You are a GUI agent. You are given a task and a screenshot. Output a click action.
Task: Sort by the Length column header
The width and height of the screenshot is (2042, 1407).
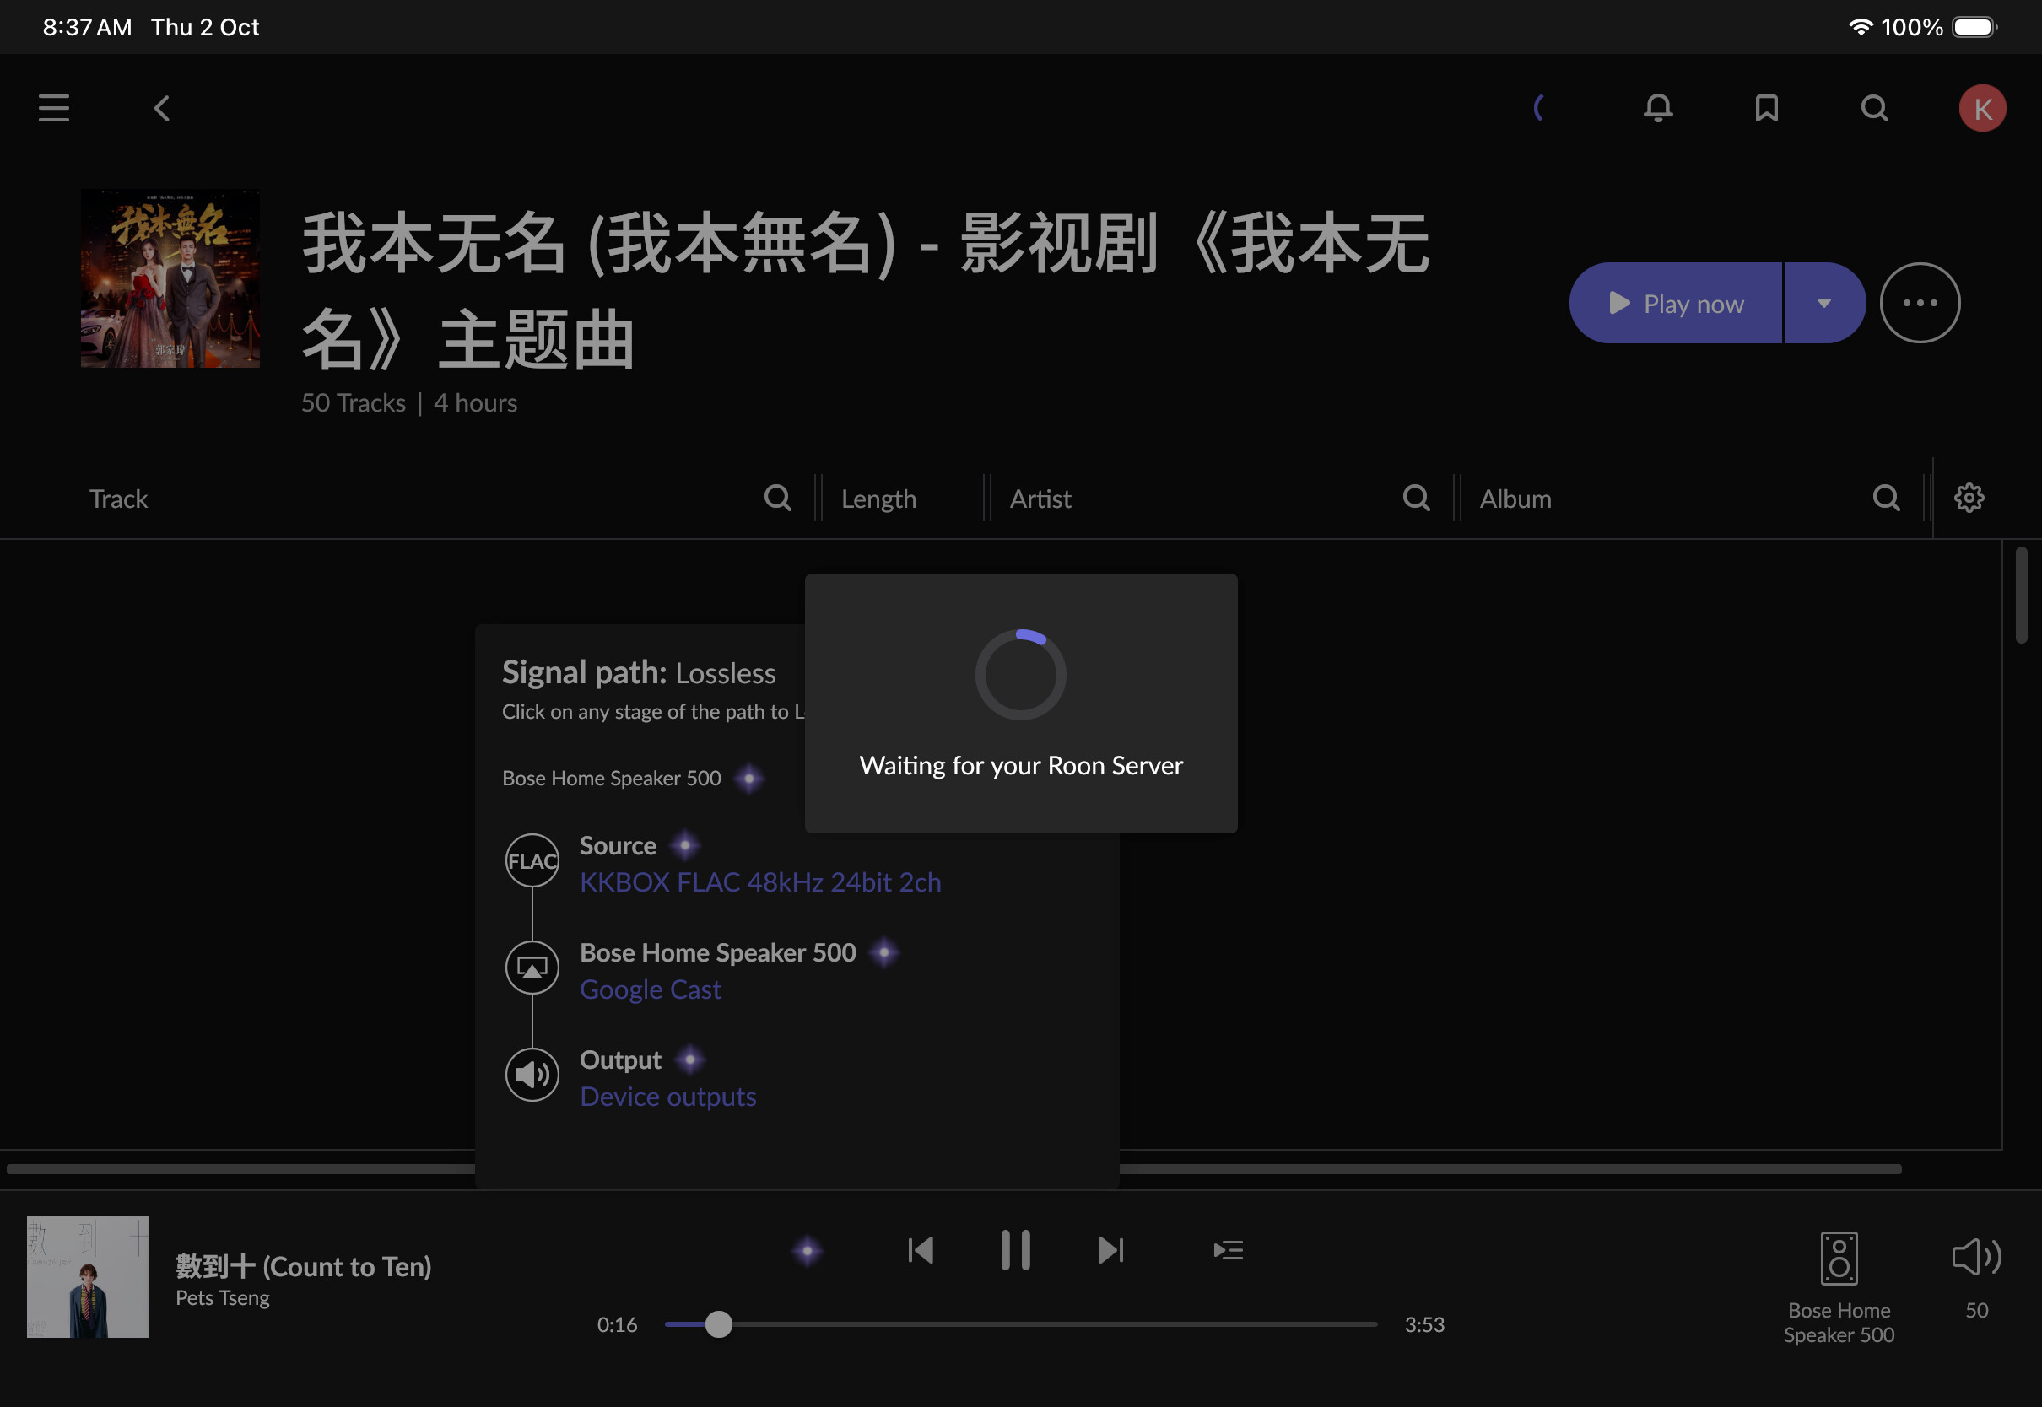pyautogui.click(x=879, y=499)
